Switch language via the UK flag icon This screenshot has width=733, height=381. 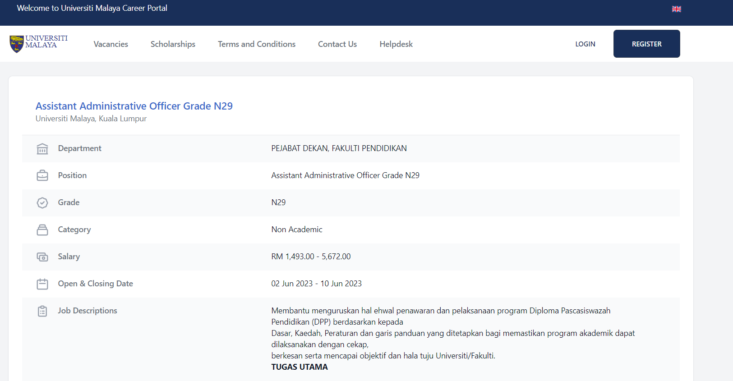pyautogui.click(x=676, y=9)
